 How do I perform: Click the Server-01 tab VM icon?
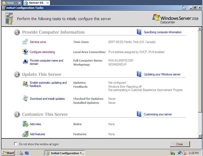tap(26, 3)
